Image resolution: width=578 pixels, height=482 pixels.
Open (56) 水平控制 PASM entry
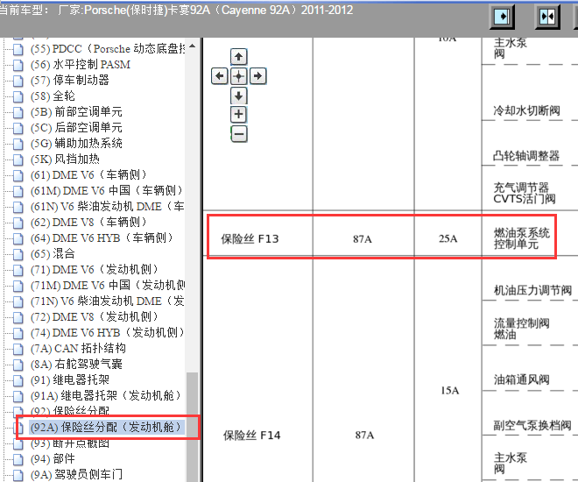tap(81, 65)
